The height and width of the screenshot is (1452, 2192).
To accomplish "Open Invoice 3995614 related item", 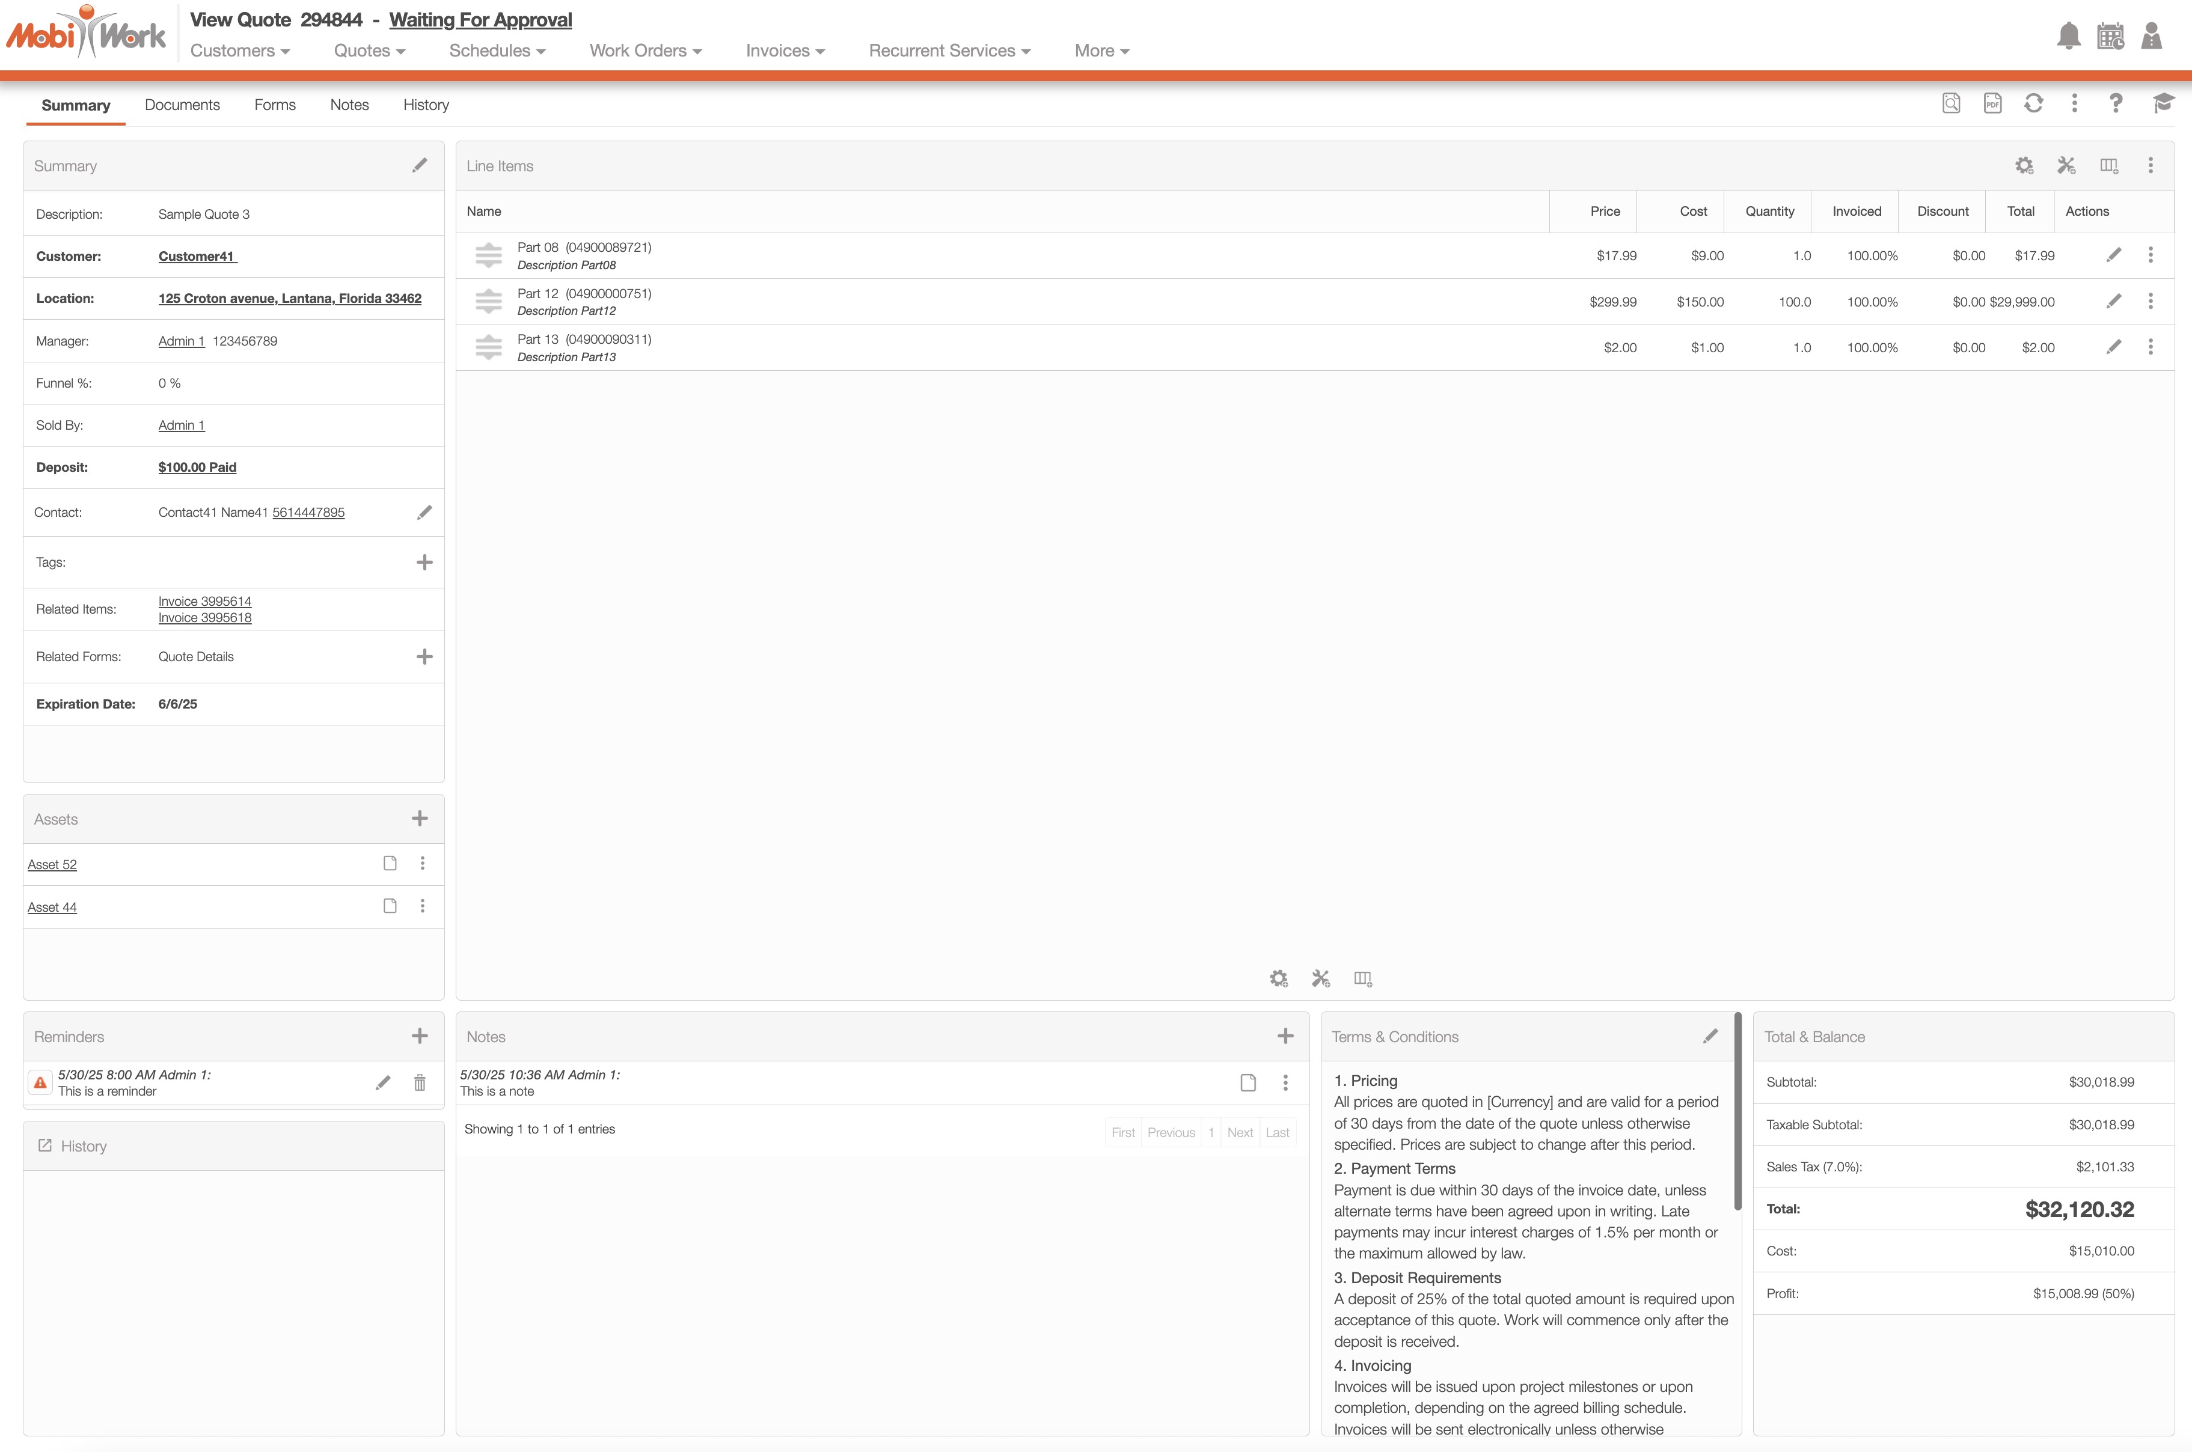I will 204,601.
